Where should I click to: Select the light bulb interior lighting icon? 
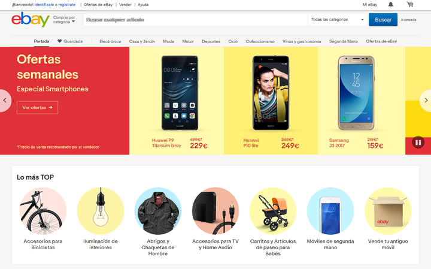pos(101,211)
